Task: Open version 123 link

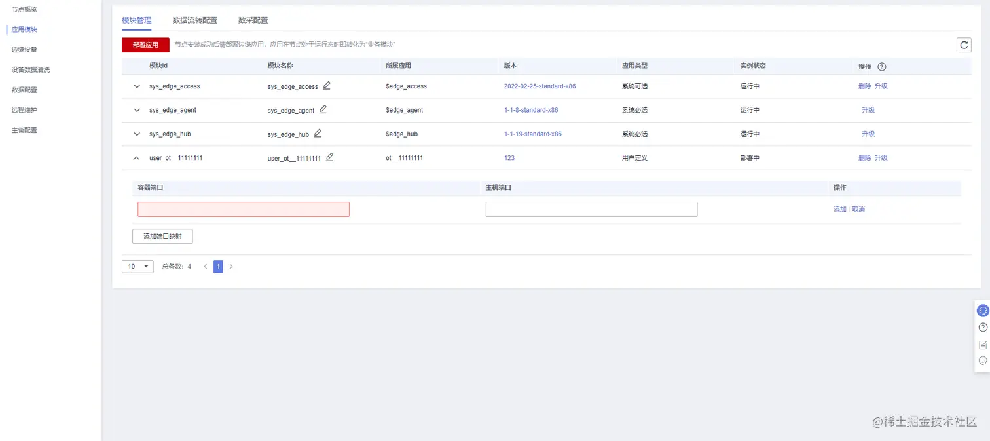Action: (509, 158)
